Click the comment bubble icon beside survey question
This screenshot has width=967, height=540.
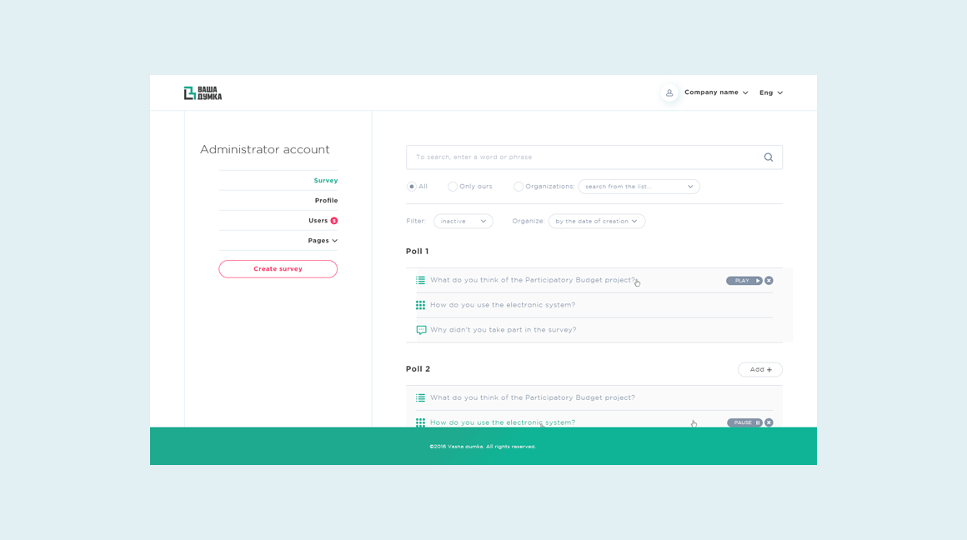point(421,330)
